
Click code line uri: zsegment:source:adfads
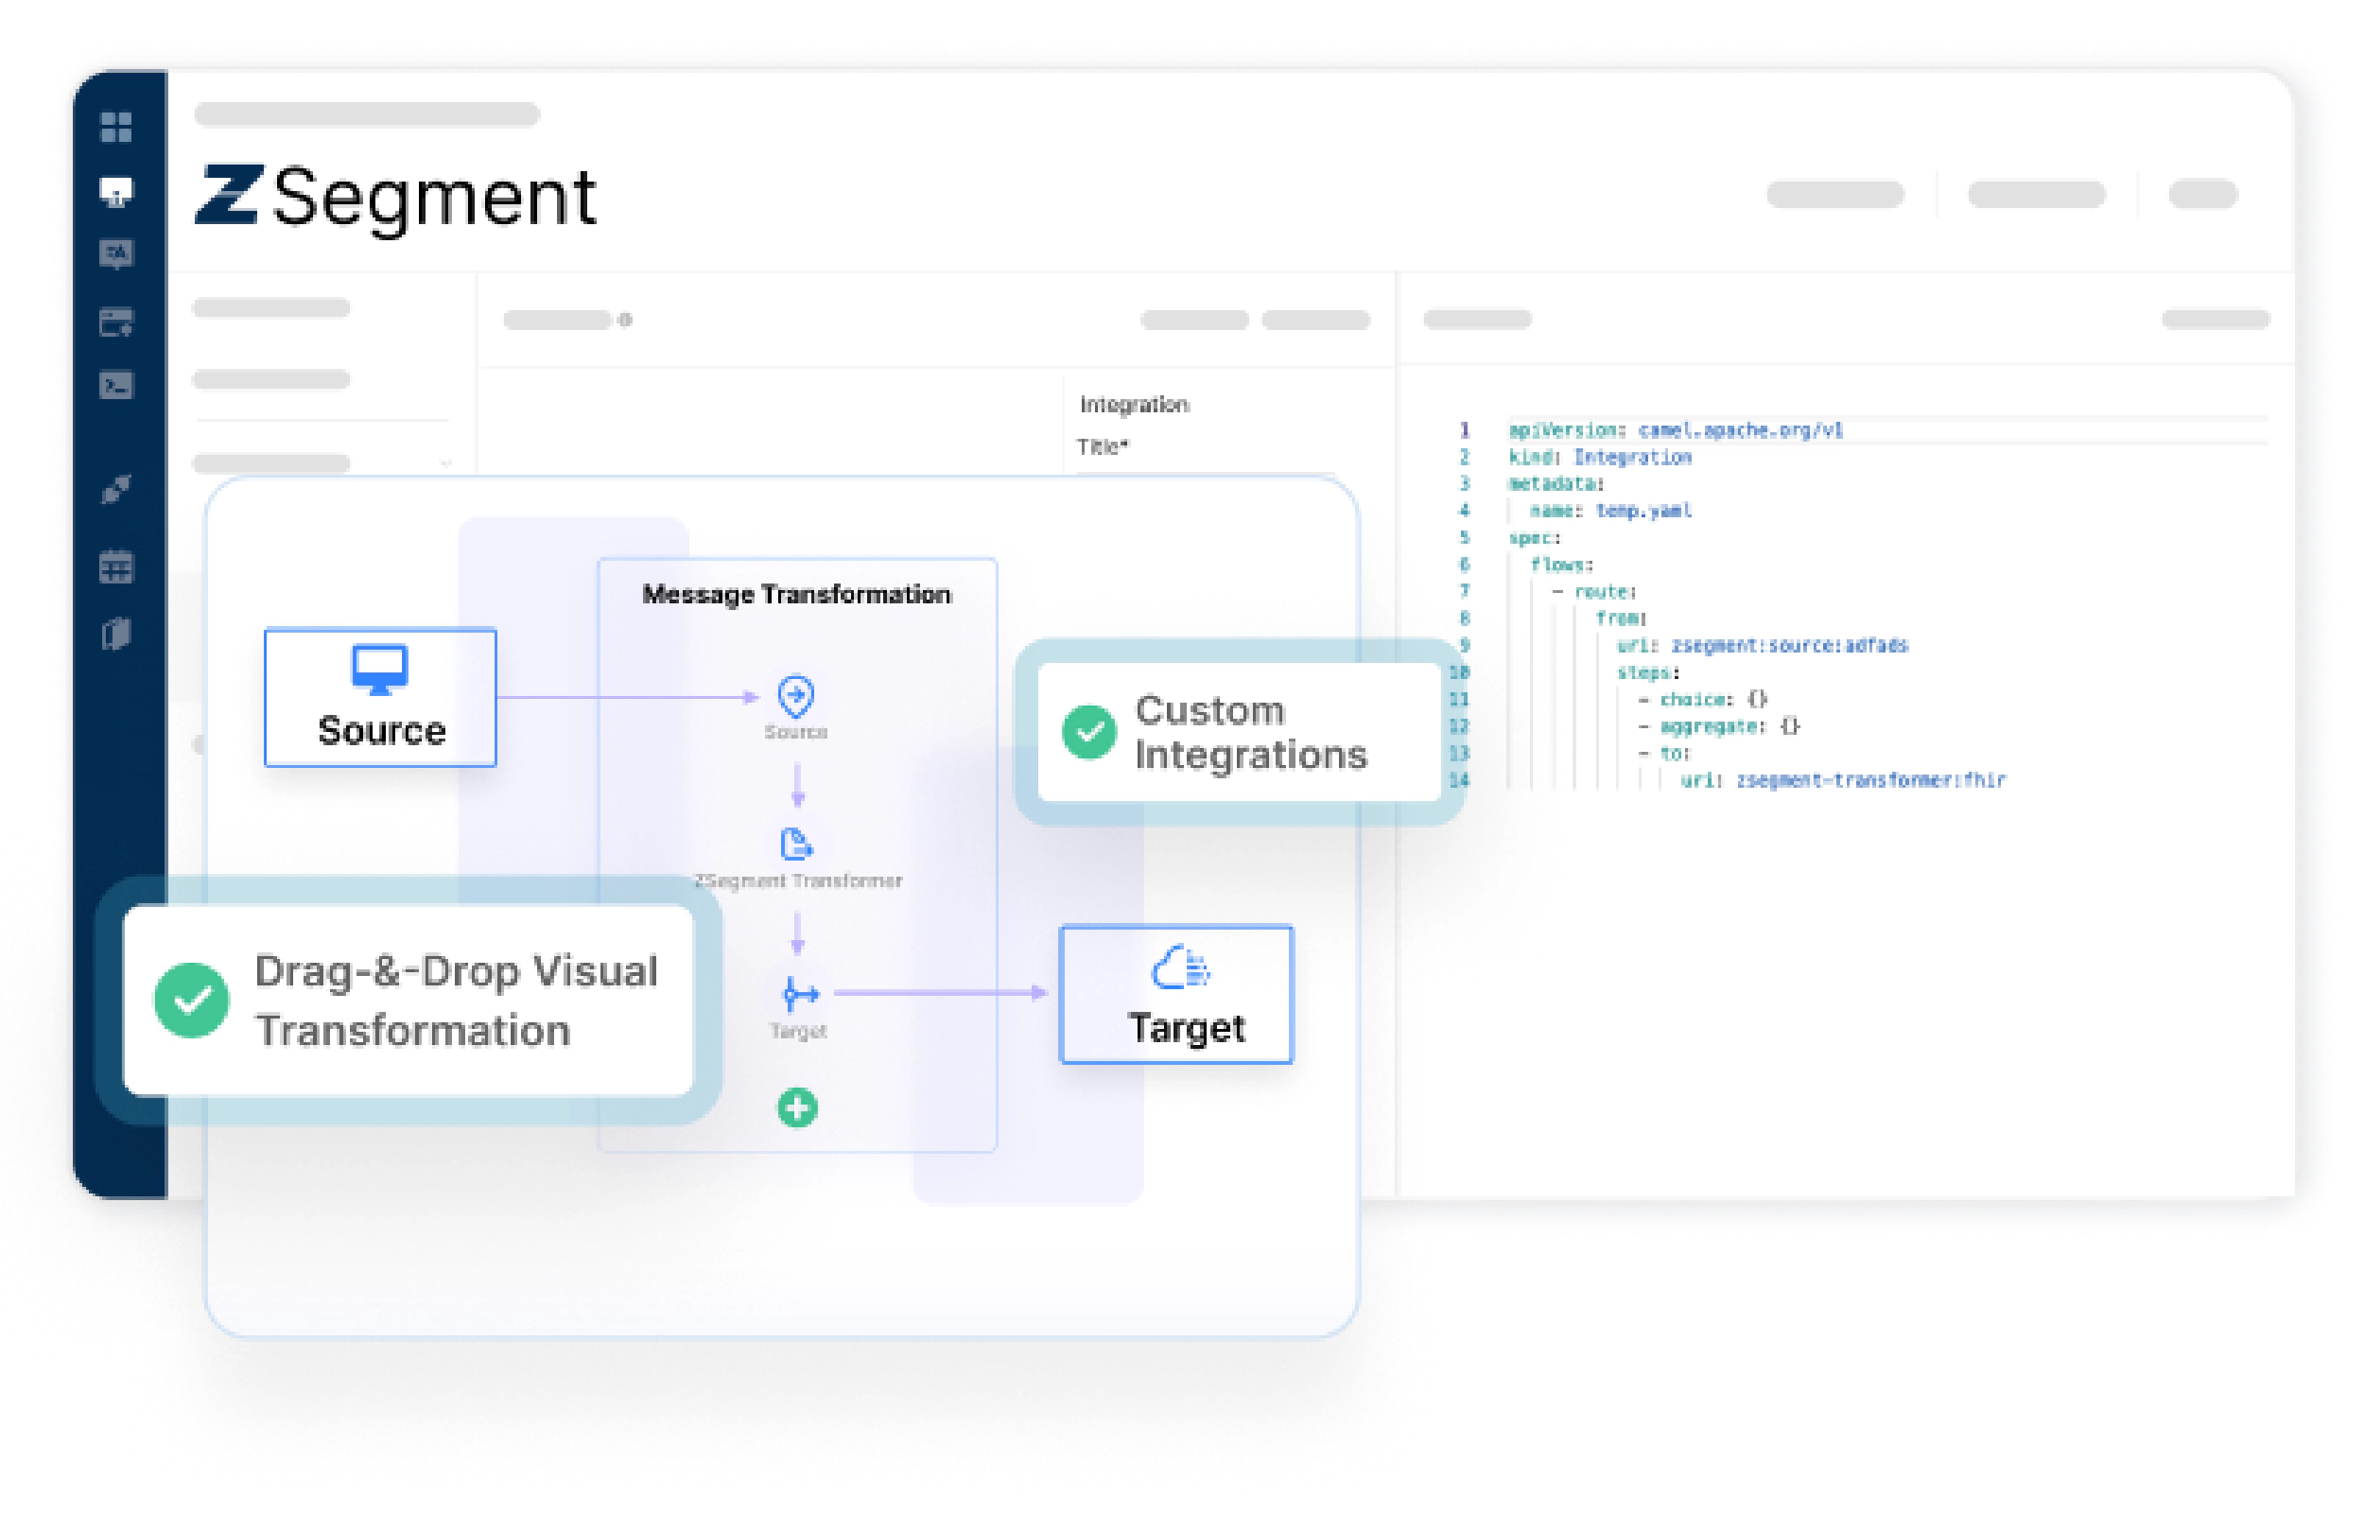[1762, 646]
